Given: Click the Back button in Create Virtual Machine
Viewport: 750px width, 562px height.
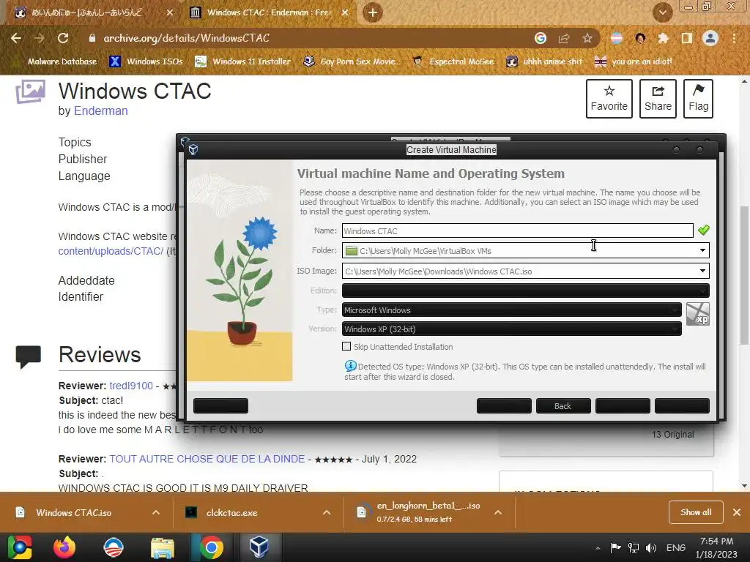Looking at the screenshot, I should (563, 405).
